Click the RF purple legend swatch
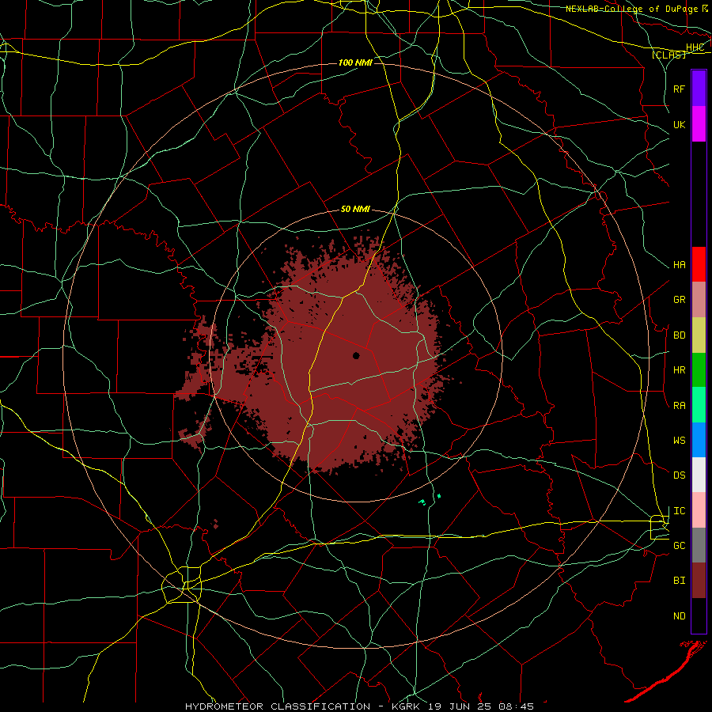This screenshot has width=712, height=712. click(699, 89)
